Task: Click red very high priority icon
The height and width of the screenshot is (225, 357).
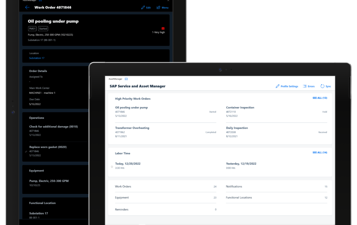Action: point(163,28)
